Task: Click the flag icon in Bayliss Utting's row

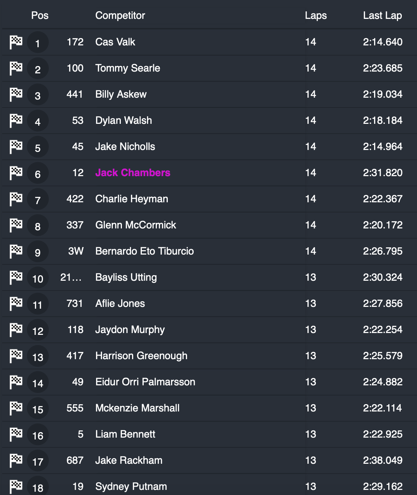Action: coord(16,277)
